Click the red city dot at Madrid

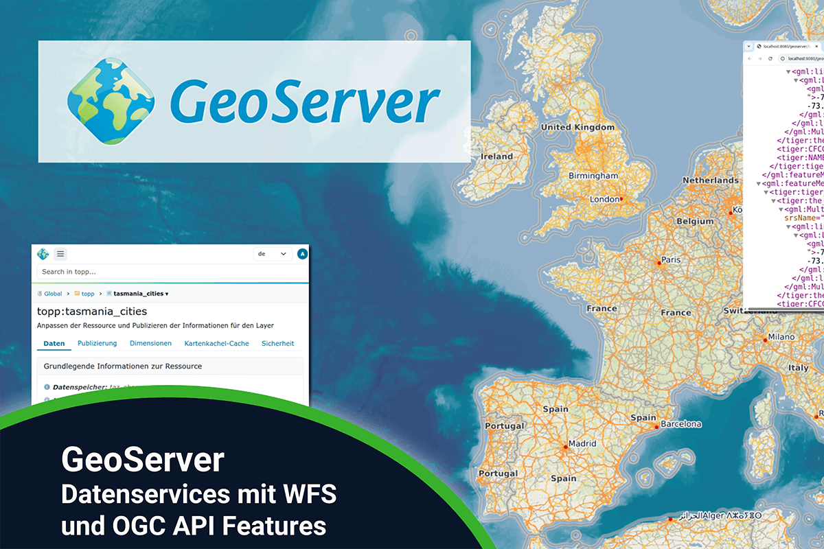point(565,447)
